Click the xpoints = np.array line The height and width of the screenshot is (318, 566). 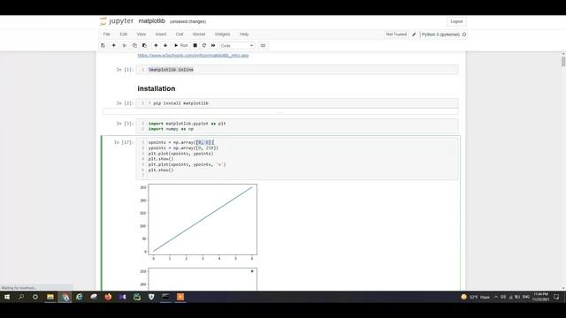[x=180, y=142]
